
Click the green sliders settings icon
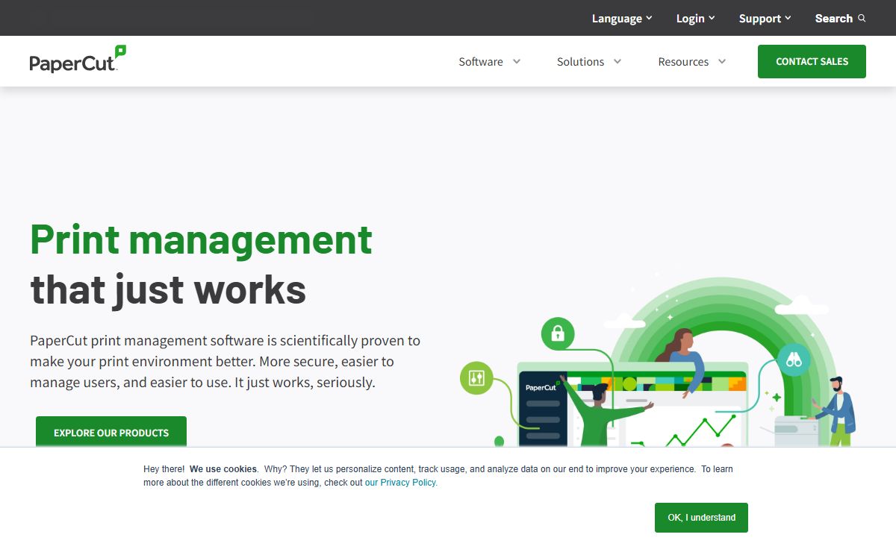[x=476, y=378]
